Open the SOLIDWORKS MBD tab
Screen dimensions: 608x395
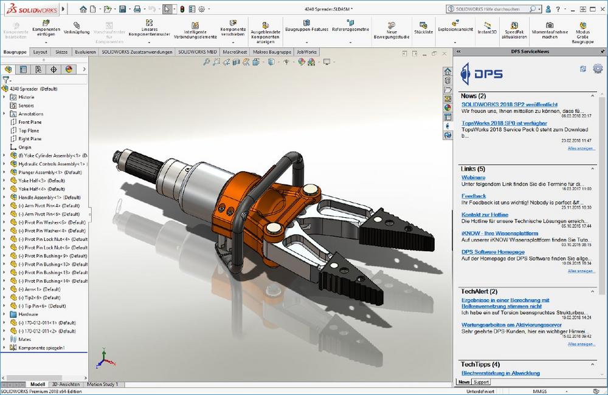[198, 52]
